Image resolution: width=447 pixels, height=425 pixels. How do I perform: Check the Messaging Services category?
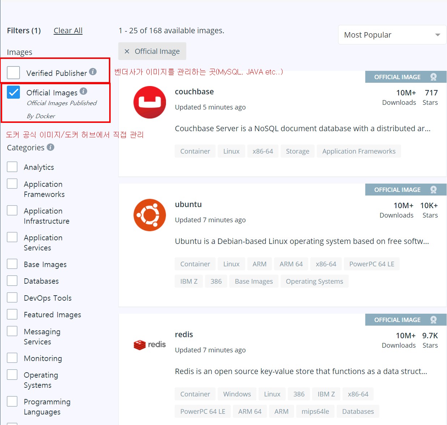(12, 331)
